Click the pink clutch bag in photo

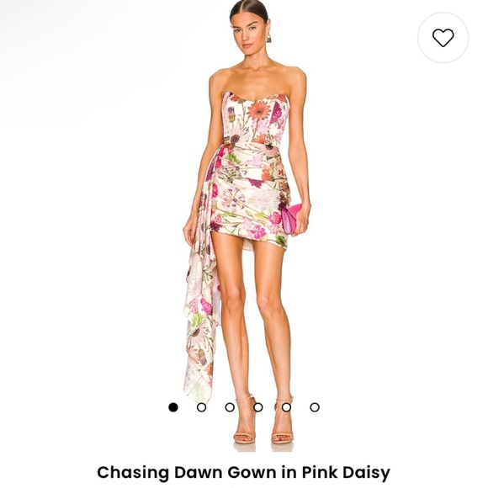click(x=292, y=219)
